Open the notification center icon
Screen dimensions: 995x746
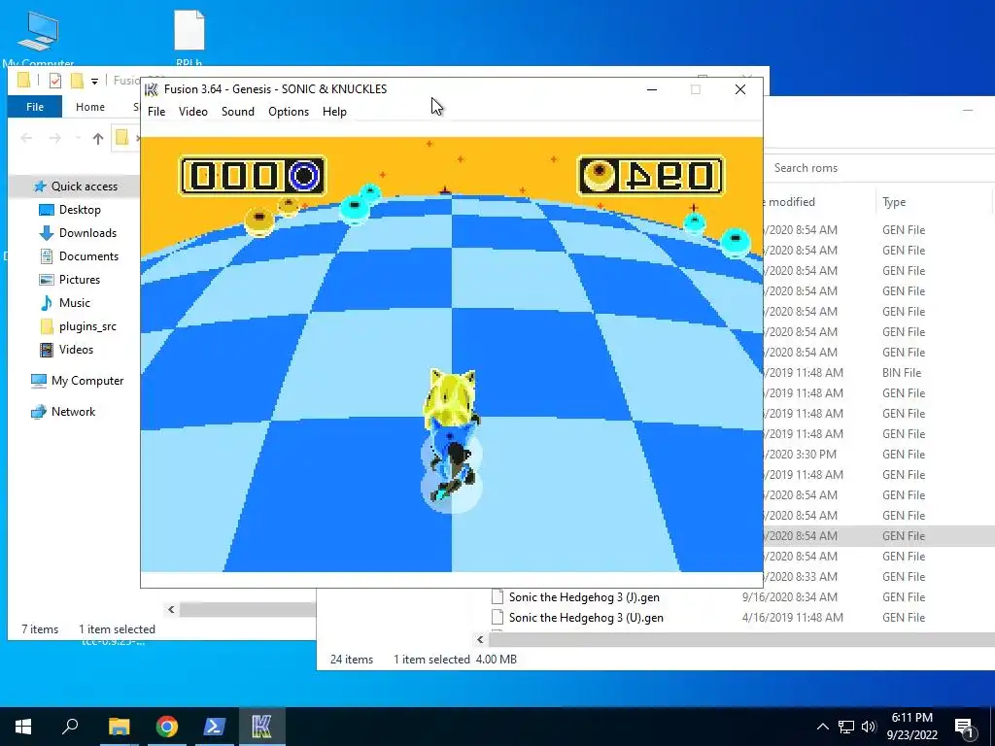tap(964, 728)
